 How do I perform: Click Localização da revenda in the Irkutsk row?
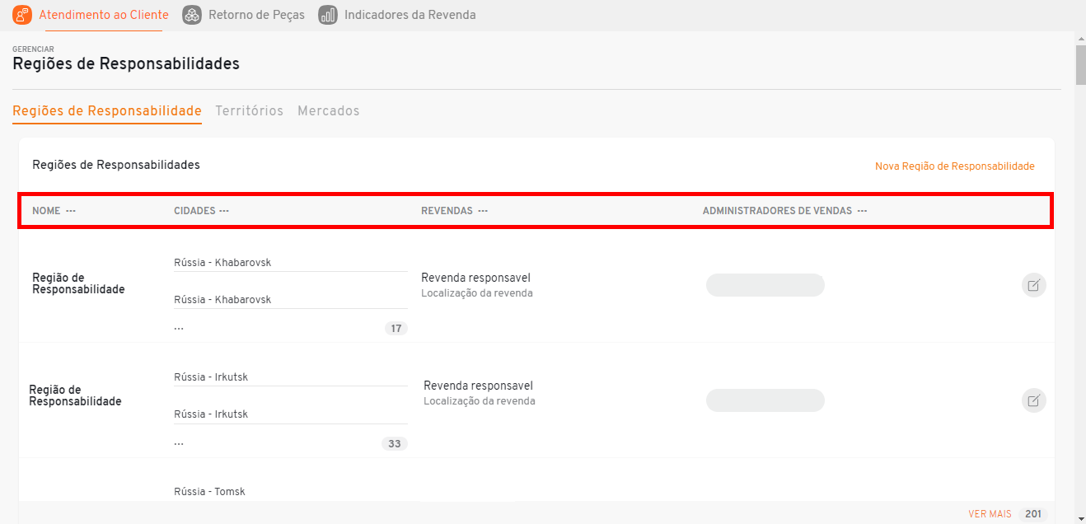(480, 401)
